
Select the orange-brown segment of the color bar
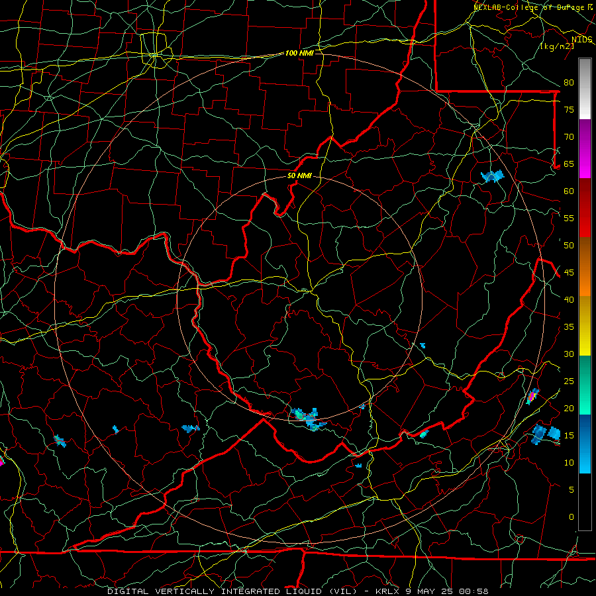click(585, 267)
